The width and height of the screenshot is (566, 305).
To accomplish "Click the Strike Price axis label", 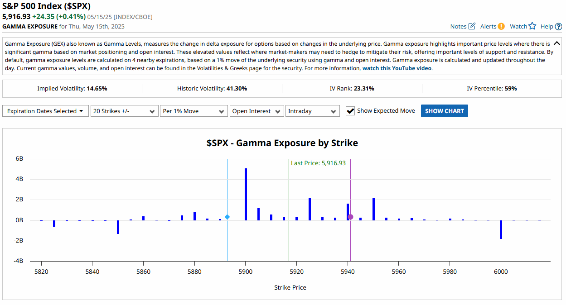I will tap(290, 287).
